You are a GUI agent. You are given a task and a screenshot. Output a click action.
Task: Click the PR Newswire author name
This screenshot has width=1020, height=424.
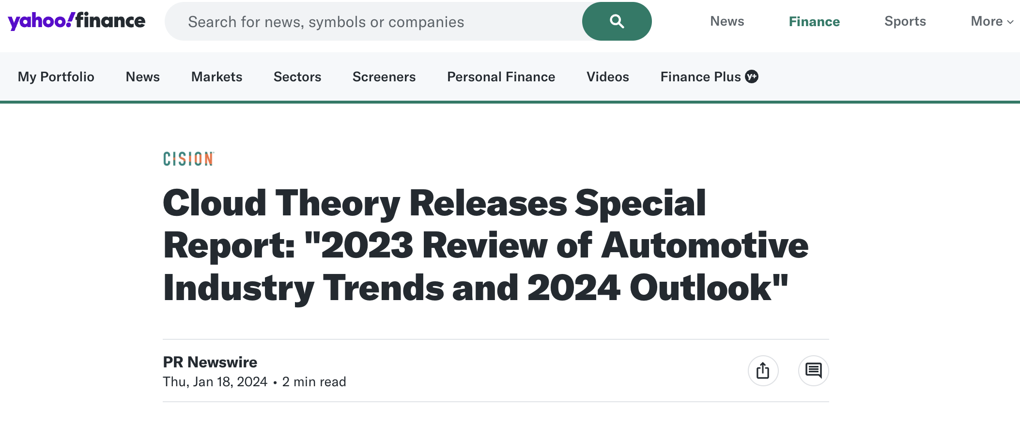tap(210, 362)
